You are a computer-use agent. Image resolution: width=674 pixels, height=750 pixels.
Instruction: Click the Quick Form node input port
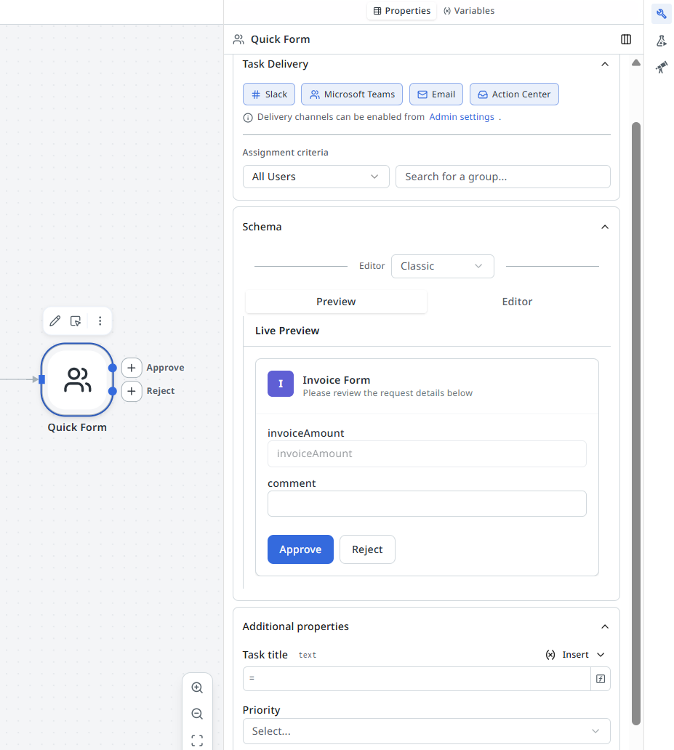click(x=41, y=380)
